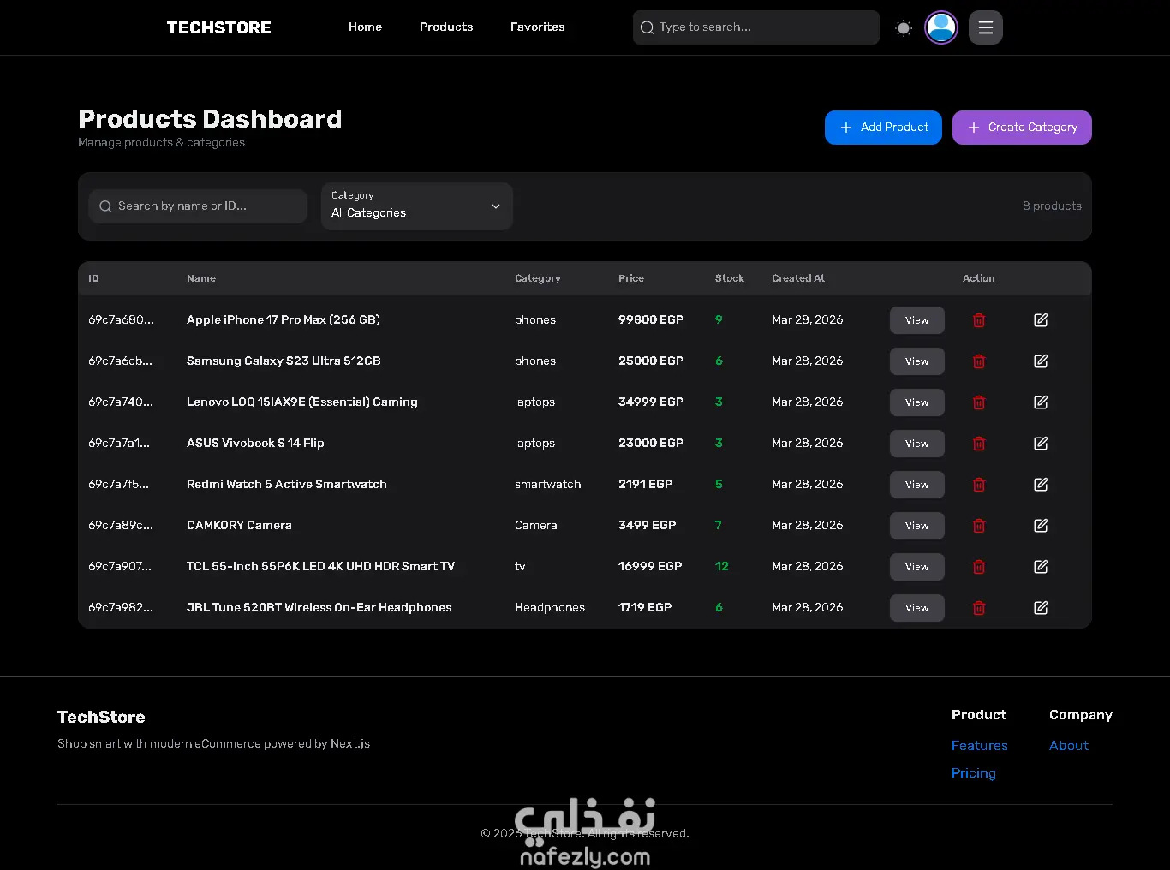Edit the Redmi Watch 5 Active Smartwatch
1170x870 pixels.
(1041, 485)
